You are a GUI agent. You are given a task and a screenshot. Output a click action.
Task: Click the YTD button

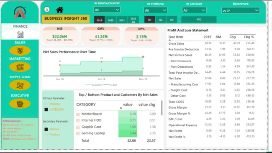pos(199,20)
